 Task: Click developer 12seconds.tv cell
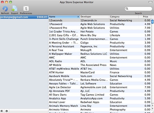click(x=89, y=20)
